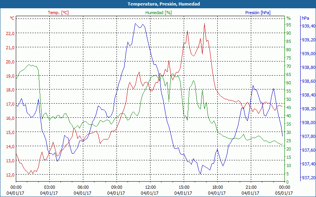
Task: Click the '938,20' pressure axis value
Action: [308, 109]
